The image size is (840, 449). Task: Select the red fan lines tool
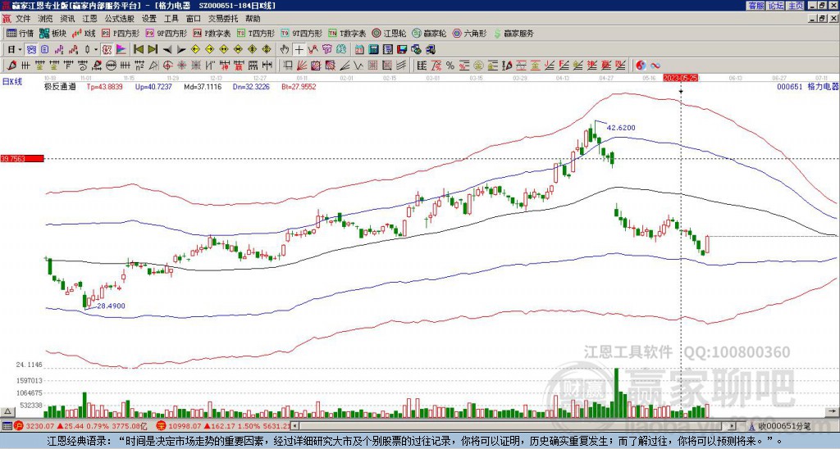[301, 66]
